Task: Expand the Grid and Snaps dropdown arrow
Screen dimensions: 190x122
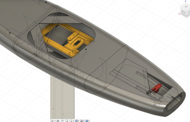Action: pyautogui.click(x=84, y=121)
